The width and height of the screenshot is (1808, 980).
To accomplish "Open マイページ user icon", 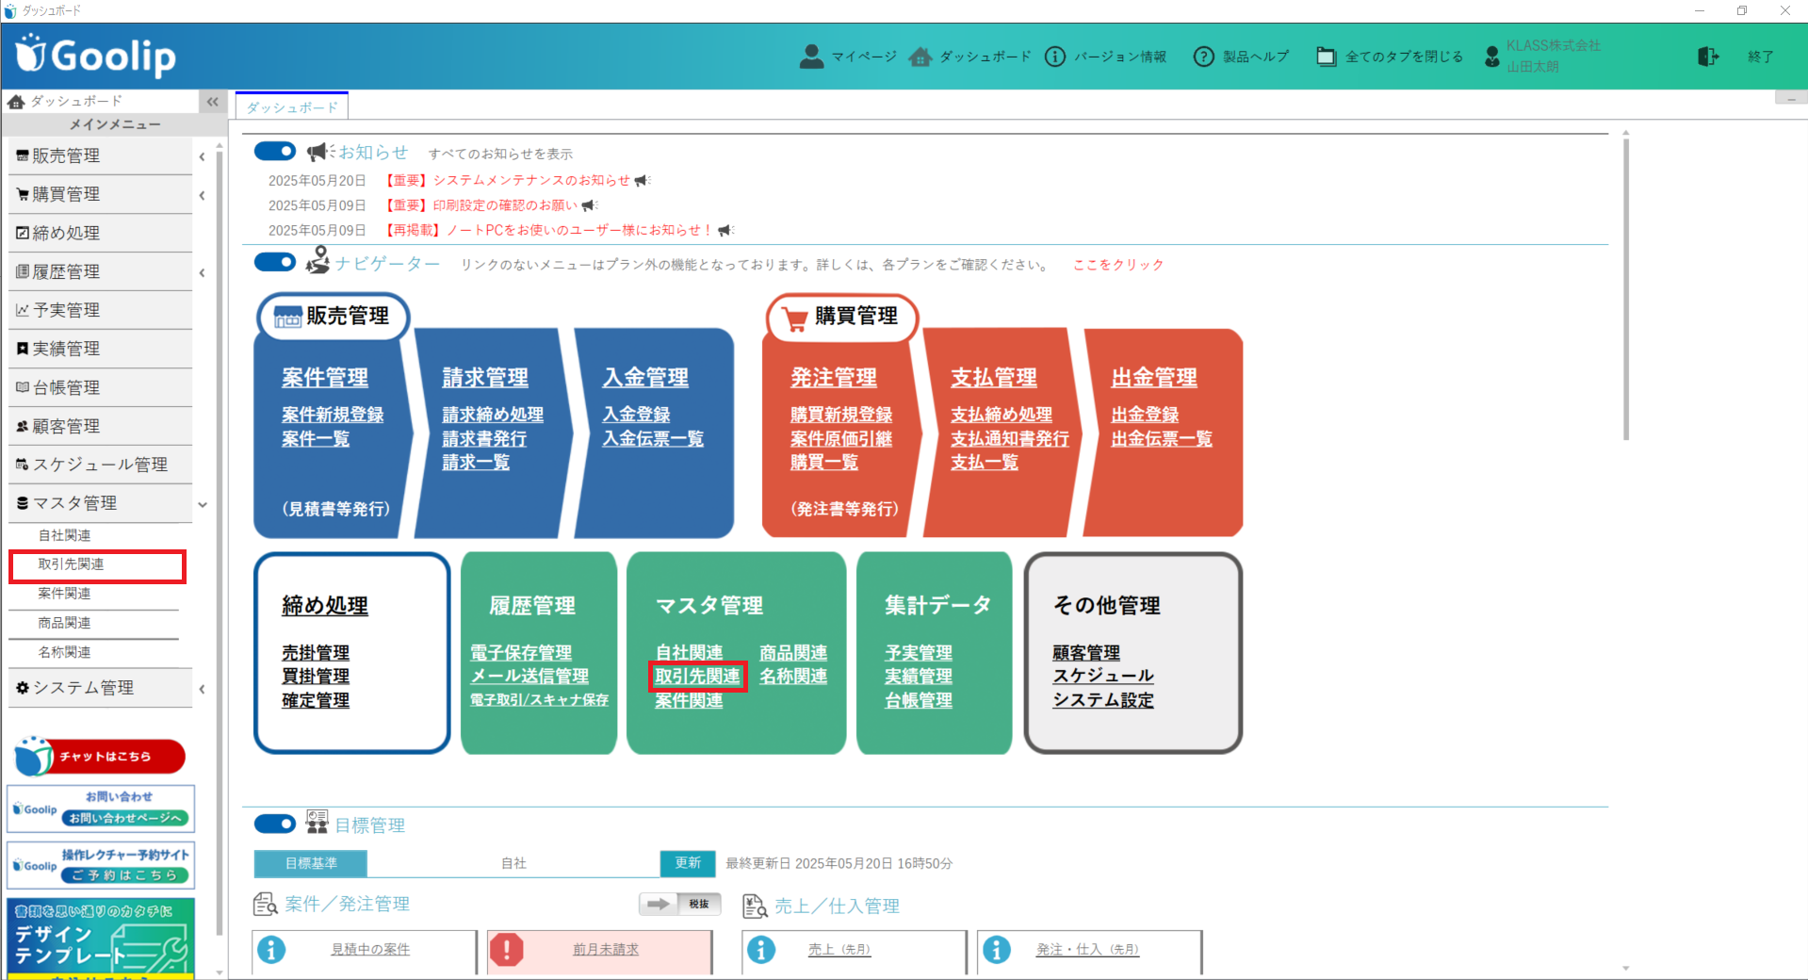I will 811,57.
